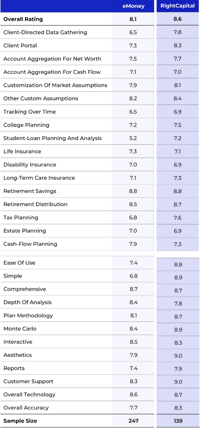The height and width of the screenshot is (429, 200).
Task: Click eMoney's Overall Rating value 8.1
Action: [x=133, y=19]
